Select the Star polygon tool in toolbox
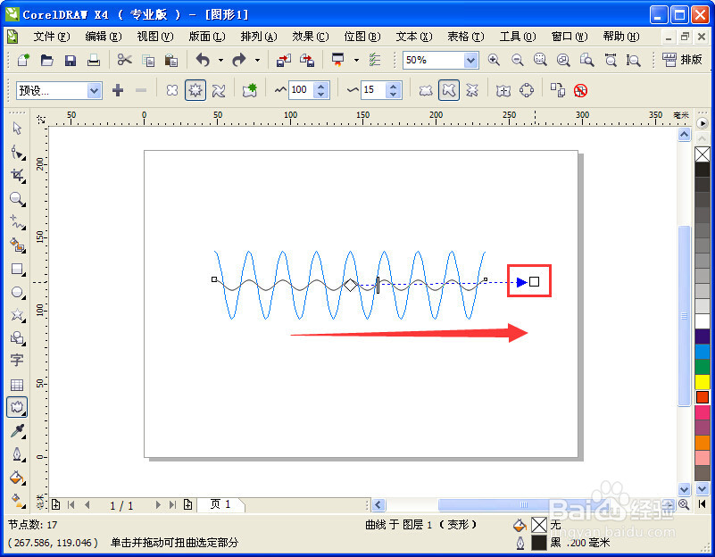This screenshot has height=557, width=715. pyautogui.click(x=17, y=314)
